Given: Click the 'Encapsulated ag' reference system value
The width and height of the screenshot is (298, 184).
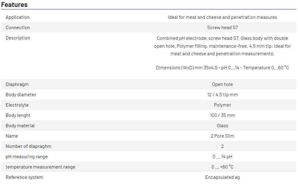Looking at the screenshot, I should tap(222, 177).
